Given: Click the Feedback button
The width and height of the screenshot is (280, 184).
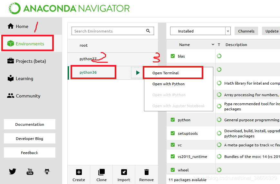Looking at the screenshot, I should [30, 152].
